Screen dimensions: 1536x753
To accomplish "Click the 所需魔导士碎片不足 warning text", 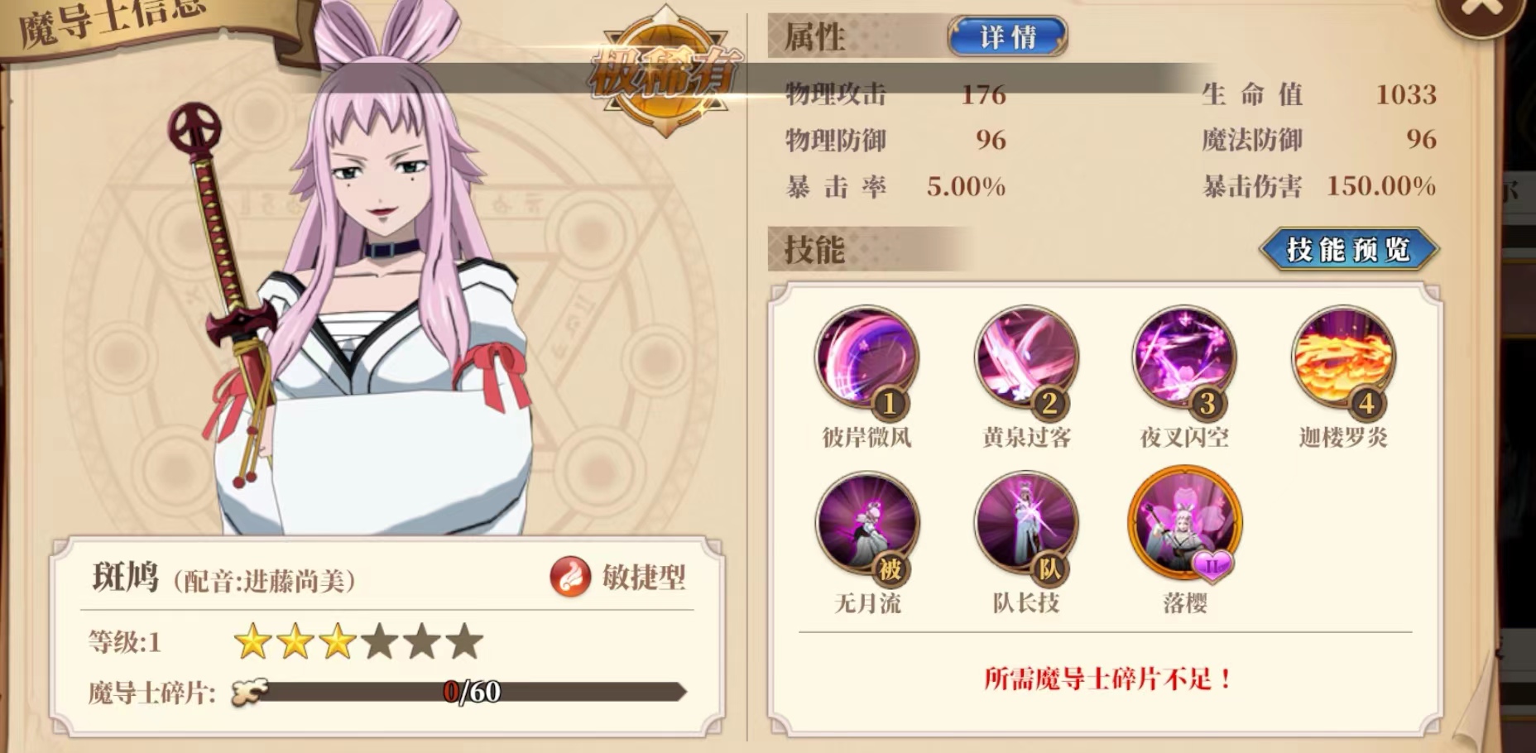I will pyautogui.click(x=1106, y=679).
